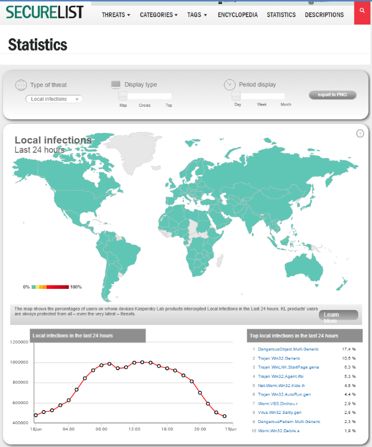Open Virus.Win32.Sality.gen link
372x447 pixels.
pyautogui.click(x=279, y=412)
